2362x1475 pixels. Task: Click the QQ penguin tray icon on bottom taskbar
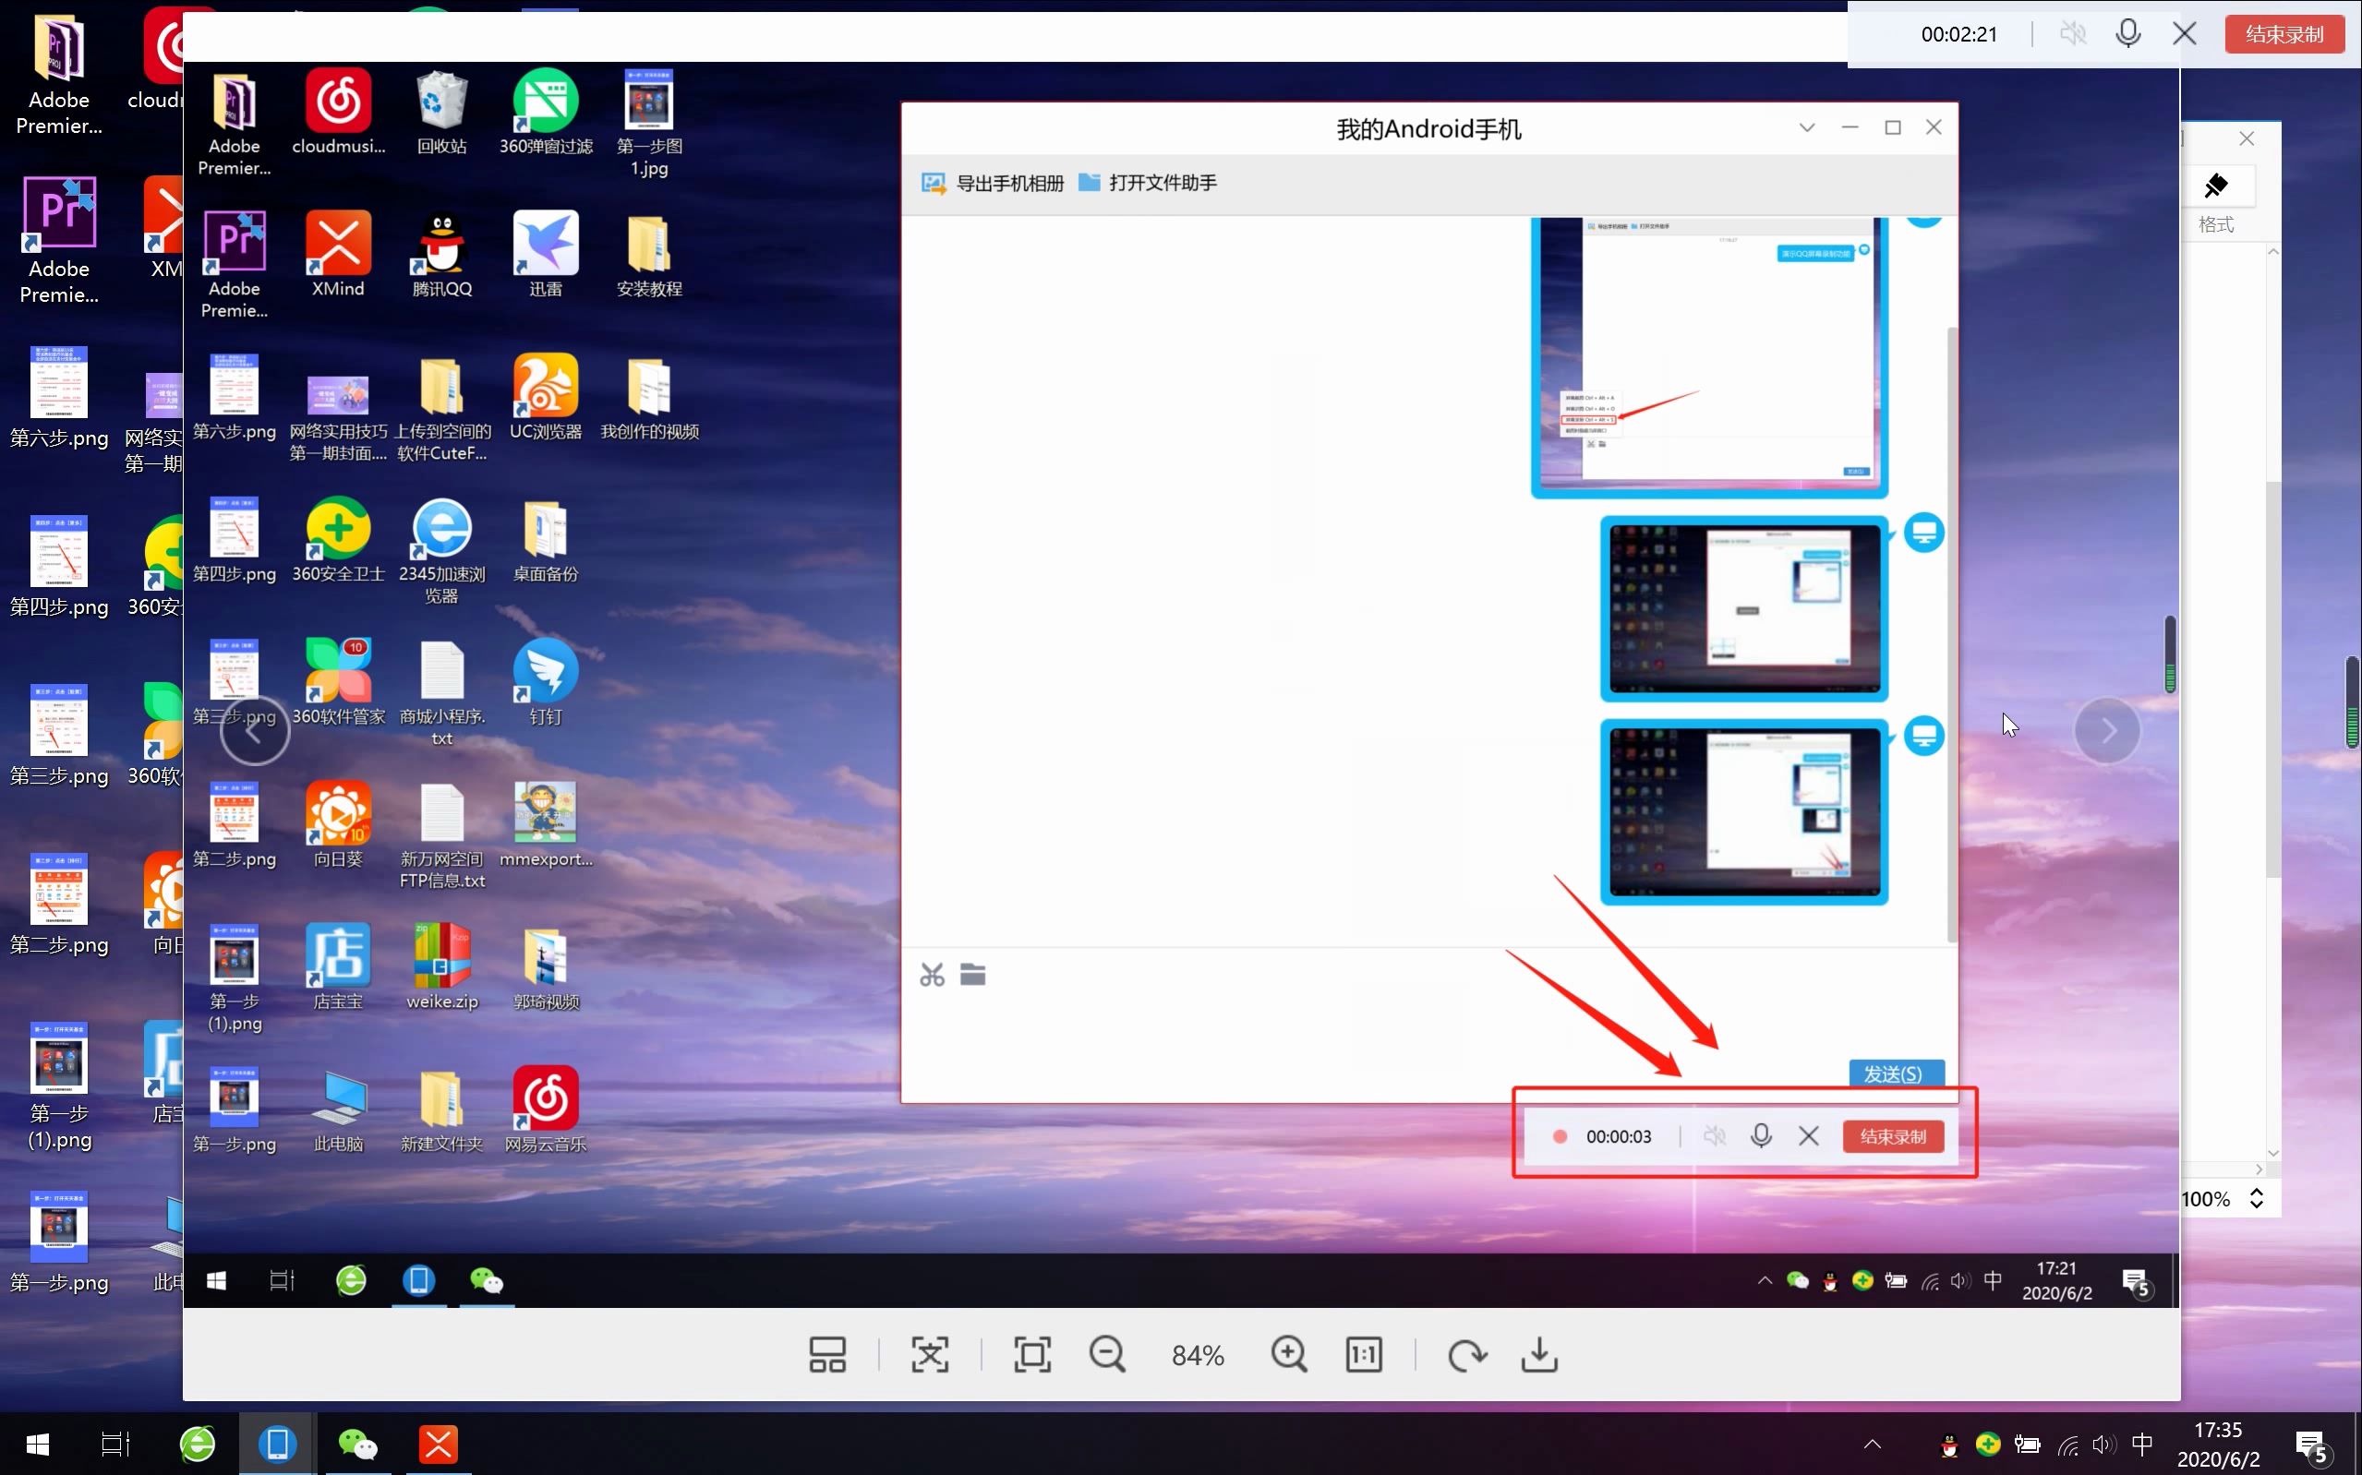point(1950,1445)
